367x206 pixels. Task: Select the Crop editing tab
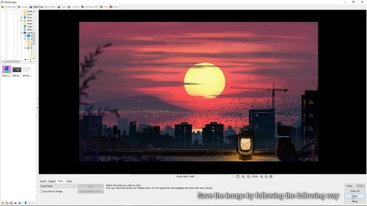pyautogui.click(x=60, y=181)
